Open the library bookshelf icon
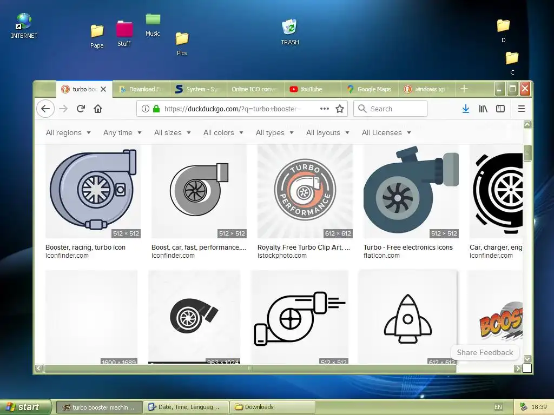 tap(483, 109)
